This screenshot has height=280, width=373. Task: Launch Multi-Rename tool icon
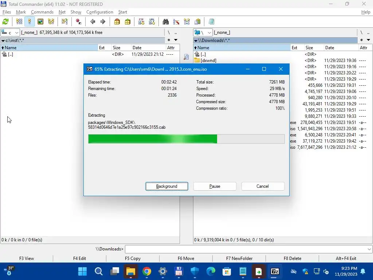click(x=176, y=22)
